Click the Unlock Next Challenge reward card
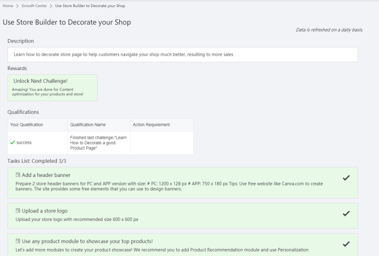Image resolution: width=379 pixels, height=256 pixels. coord(53,88)
